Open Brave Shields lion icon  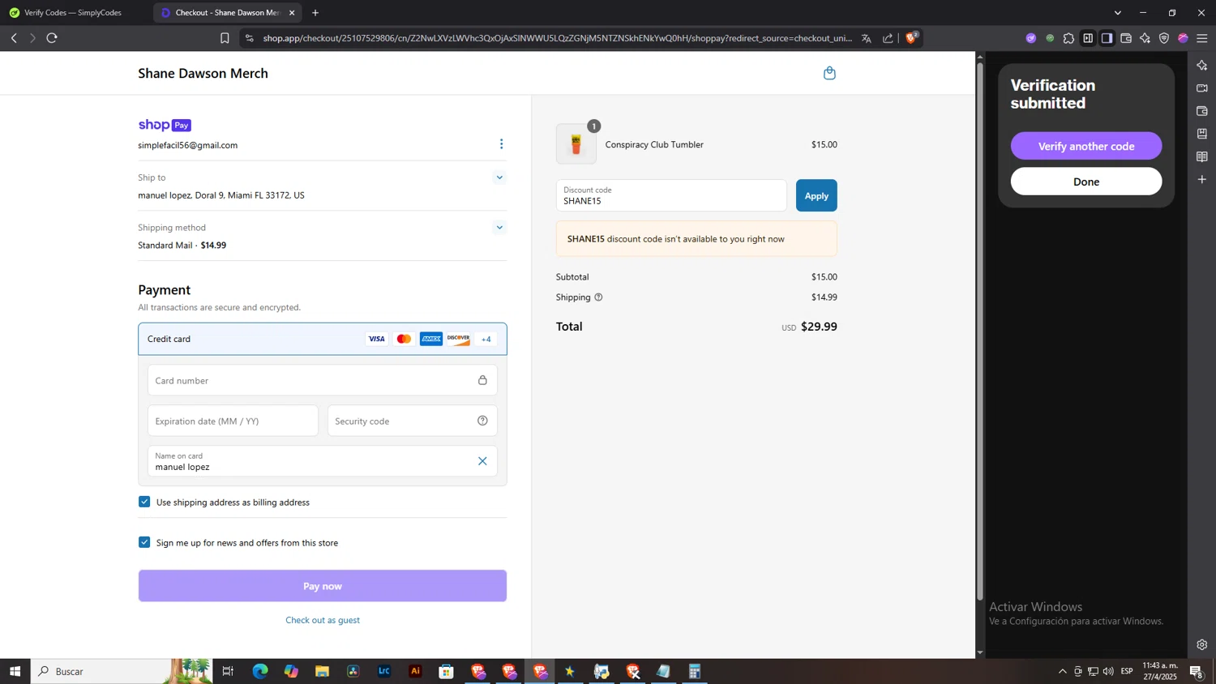point(911,37)
